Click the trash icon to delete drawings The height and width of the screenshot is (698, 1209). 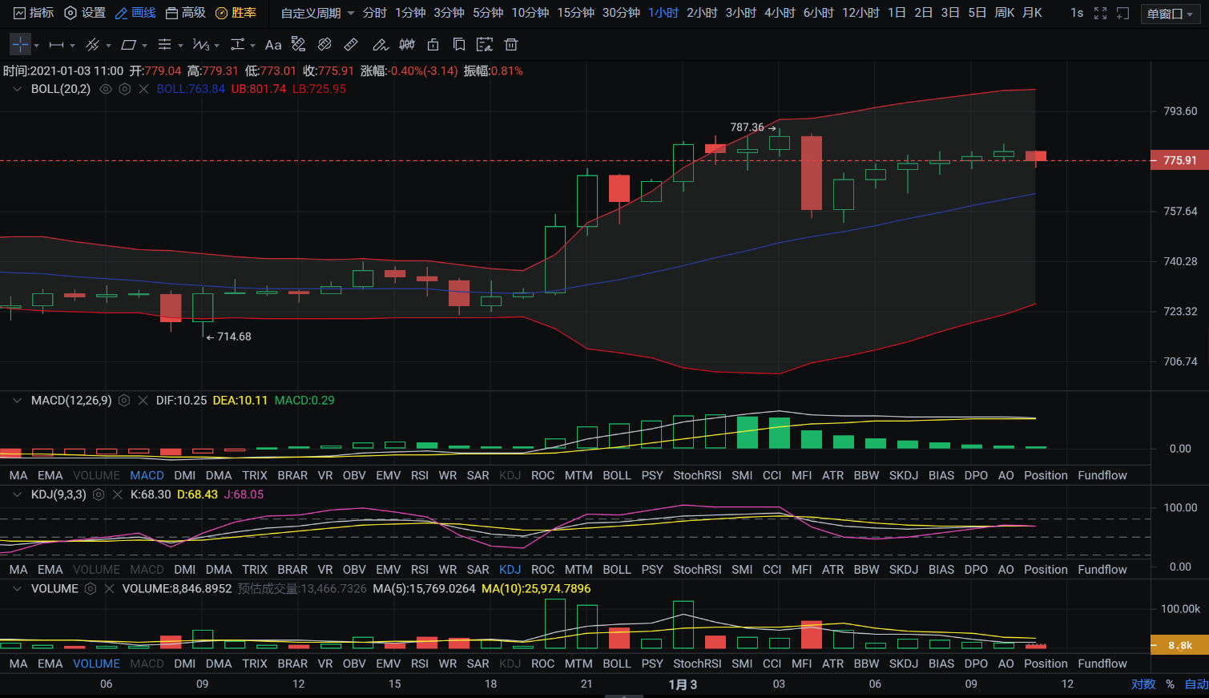[511, 45]
